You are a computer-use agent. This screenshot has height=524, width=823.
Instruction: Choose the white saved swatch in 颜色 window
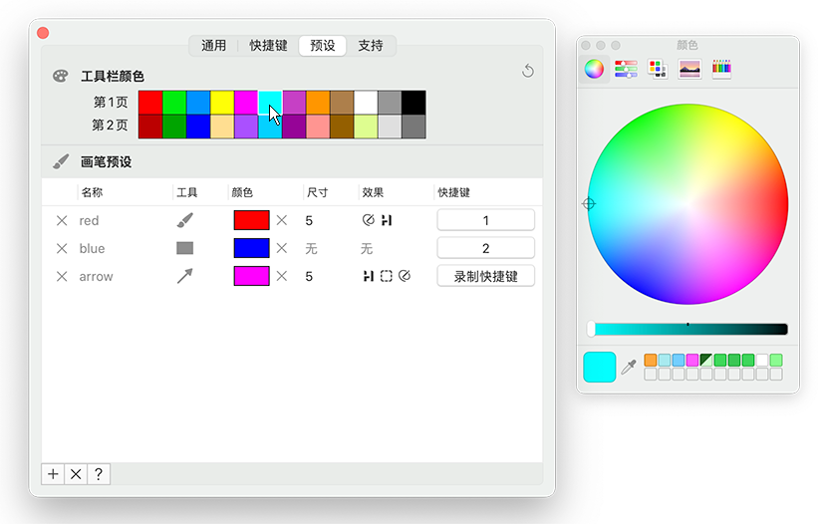(762, 360)
